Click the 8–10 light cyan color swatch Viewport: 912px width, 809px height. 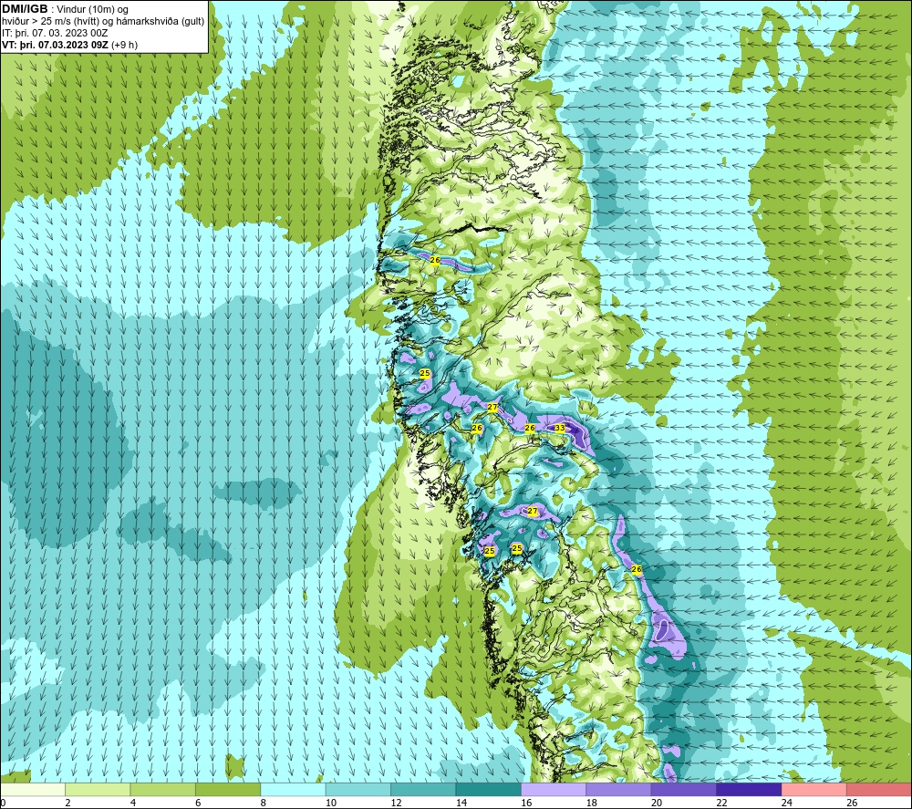293,790
